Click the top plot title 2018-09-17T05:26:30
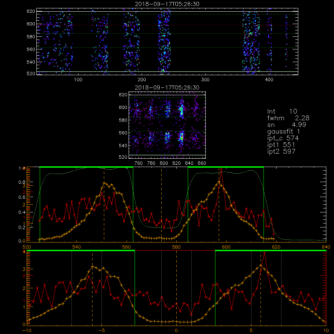The image size is (334, 334). [x=167, y=4]
